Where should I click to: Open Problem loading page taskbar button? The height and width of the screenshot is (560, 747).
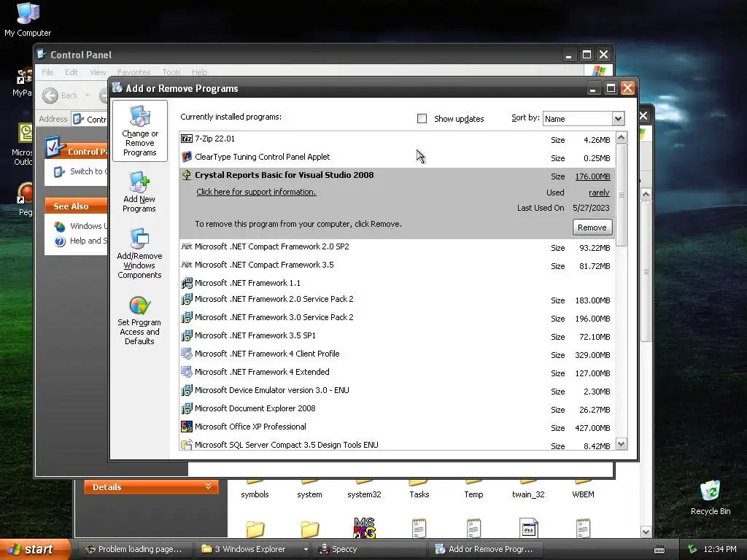coord(134,549)
